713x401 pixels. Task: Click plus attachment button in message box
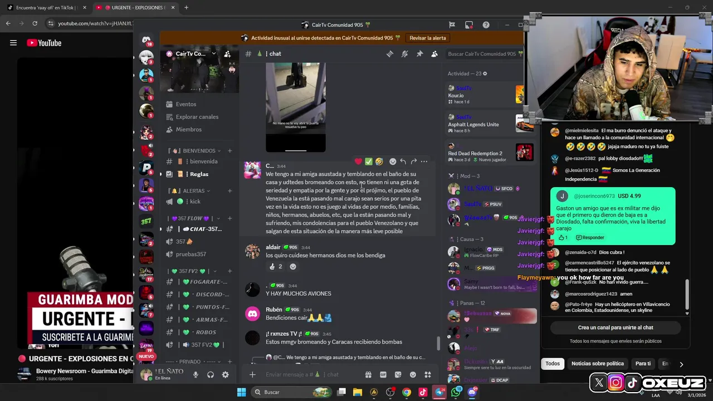click(x=252, y=375)
